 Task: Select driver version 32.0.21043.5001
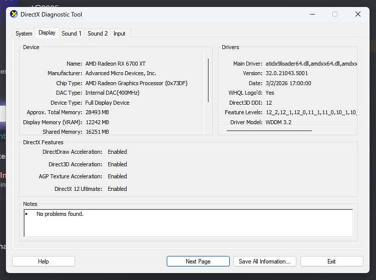pyautogui.click(x=286, y=73)
